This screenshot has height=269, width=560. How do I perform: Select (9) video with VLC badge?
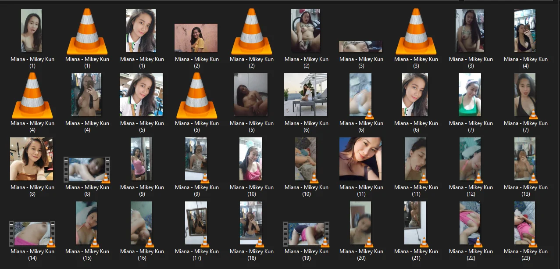pyautogui.click(x=196, y=160)
